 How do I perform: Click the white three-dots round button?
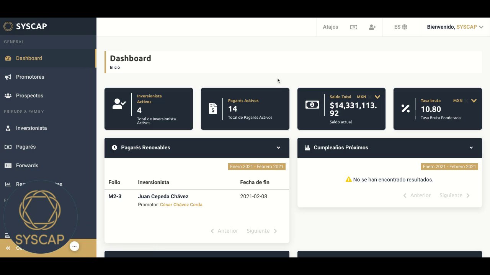pyautogui.click(x=75, y=246)
